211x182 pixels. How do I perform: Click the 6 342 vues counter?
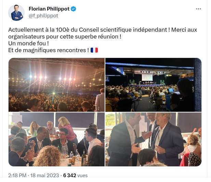click(x=75, y=176)
